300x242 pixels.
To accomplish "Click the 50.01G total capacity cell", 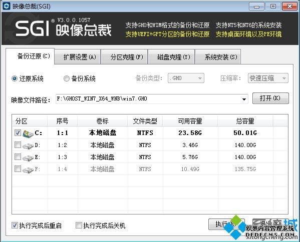I will (245, 132).
